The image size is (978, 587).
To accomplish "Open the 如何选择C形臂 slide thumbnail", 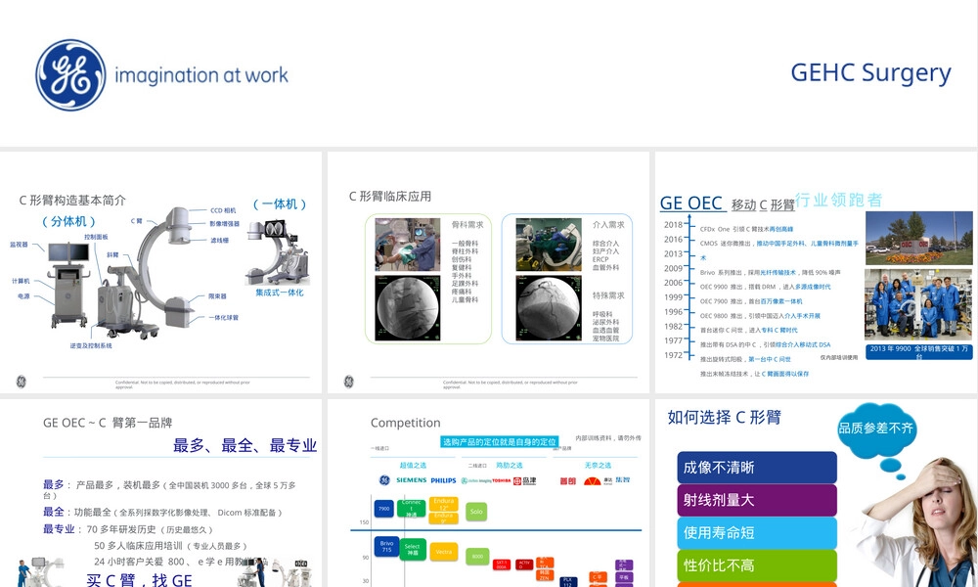I will click(817, 493).
